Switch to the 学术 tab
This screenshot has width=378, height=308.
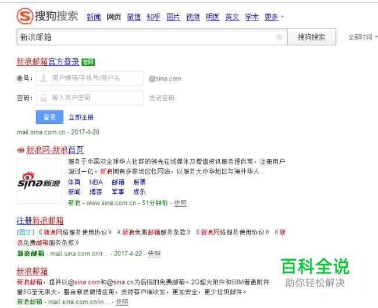(252, 17)
